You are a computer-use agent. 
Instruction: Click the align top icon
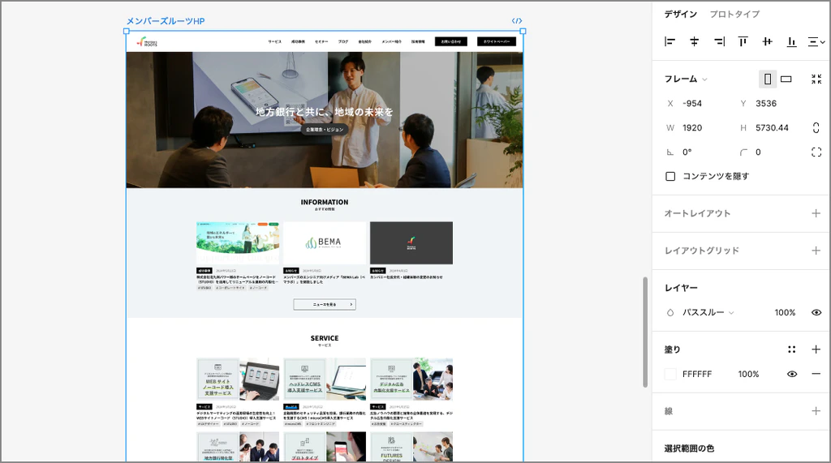tap(743, 41)
